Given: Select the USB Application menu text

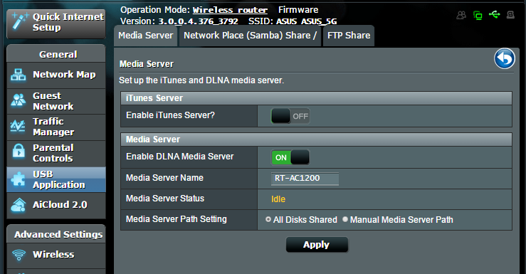Looking at the screenshot, I should 59,179.
